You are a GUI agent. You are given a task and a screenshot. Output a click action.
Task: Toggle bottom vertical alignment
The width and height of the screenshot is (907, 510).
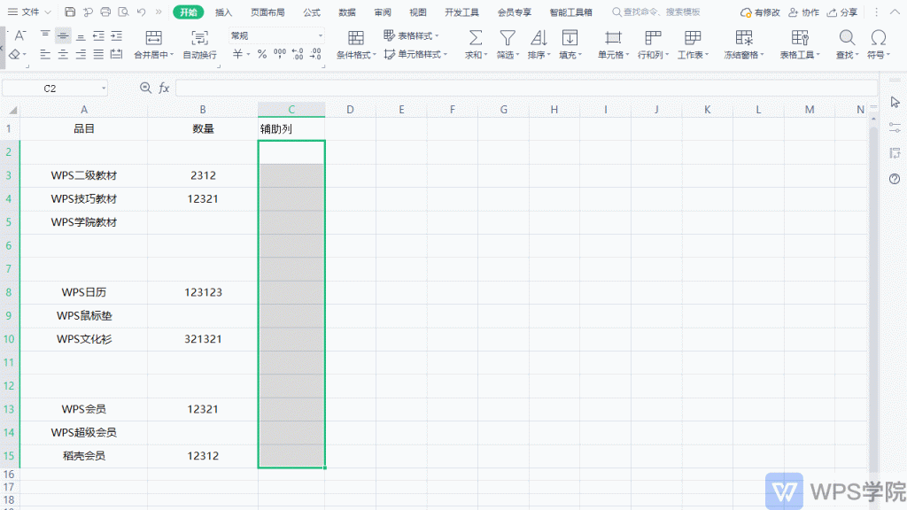coord(81,35)
